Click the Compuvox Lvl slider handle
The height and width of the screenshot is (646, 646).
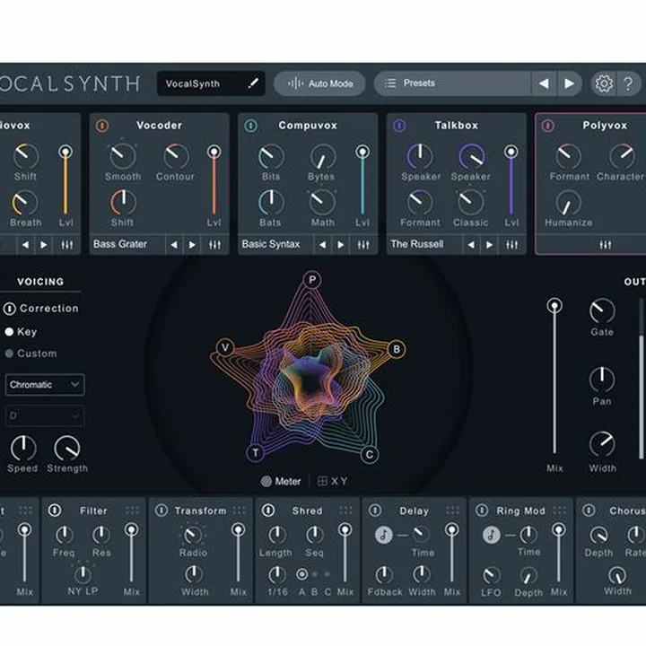[x=362, y=152]
